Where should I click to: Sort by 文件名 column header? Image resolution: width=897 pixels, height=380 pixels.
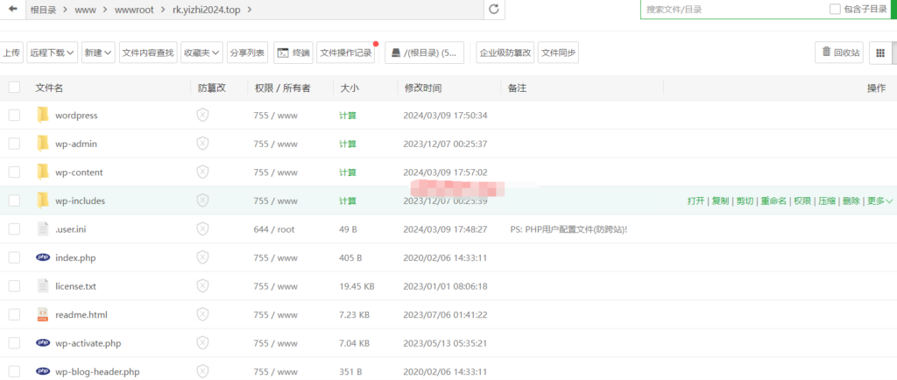(x=49, y=88)
